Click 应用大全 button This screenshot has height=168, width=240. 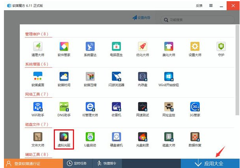[210, 163]
